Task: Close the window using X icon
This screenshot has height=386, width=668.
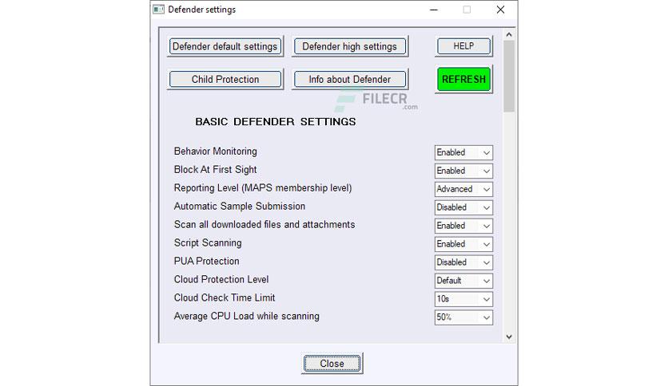Action: (x=500, y=10)
